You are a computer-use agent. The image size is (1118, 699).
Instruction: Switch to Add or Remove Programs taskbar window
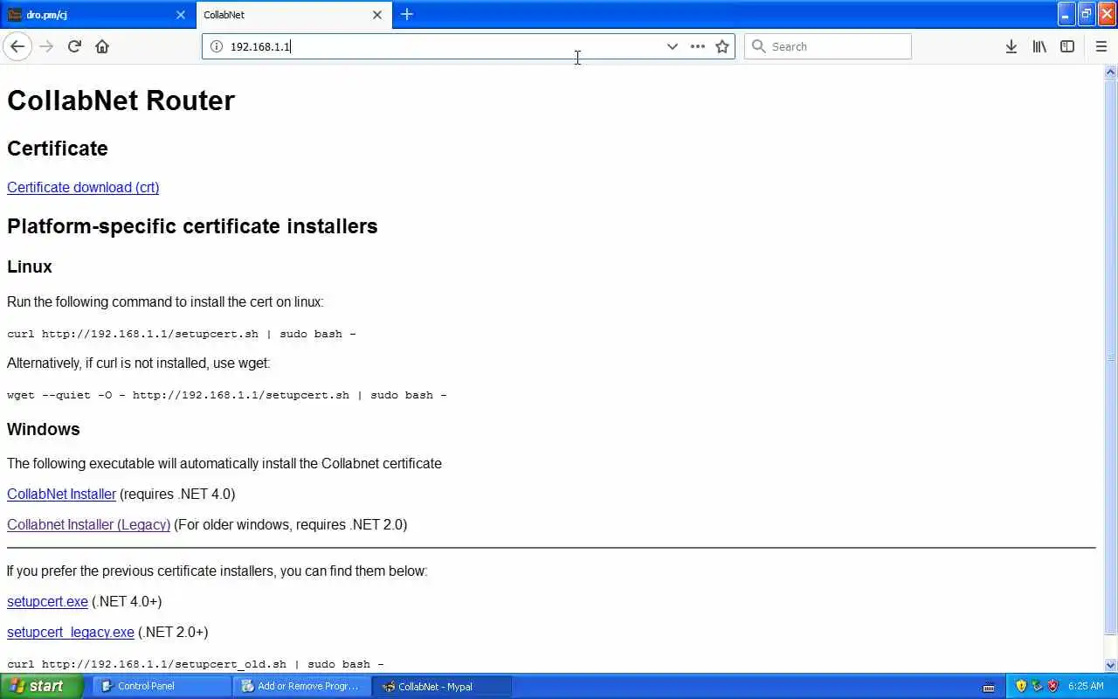coord(301,686)
